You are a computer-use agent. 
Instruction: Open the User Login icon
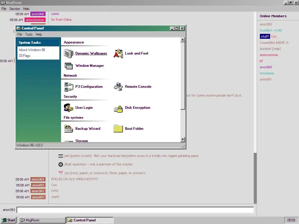coord(68,108)
